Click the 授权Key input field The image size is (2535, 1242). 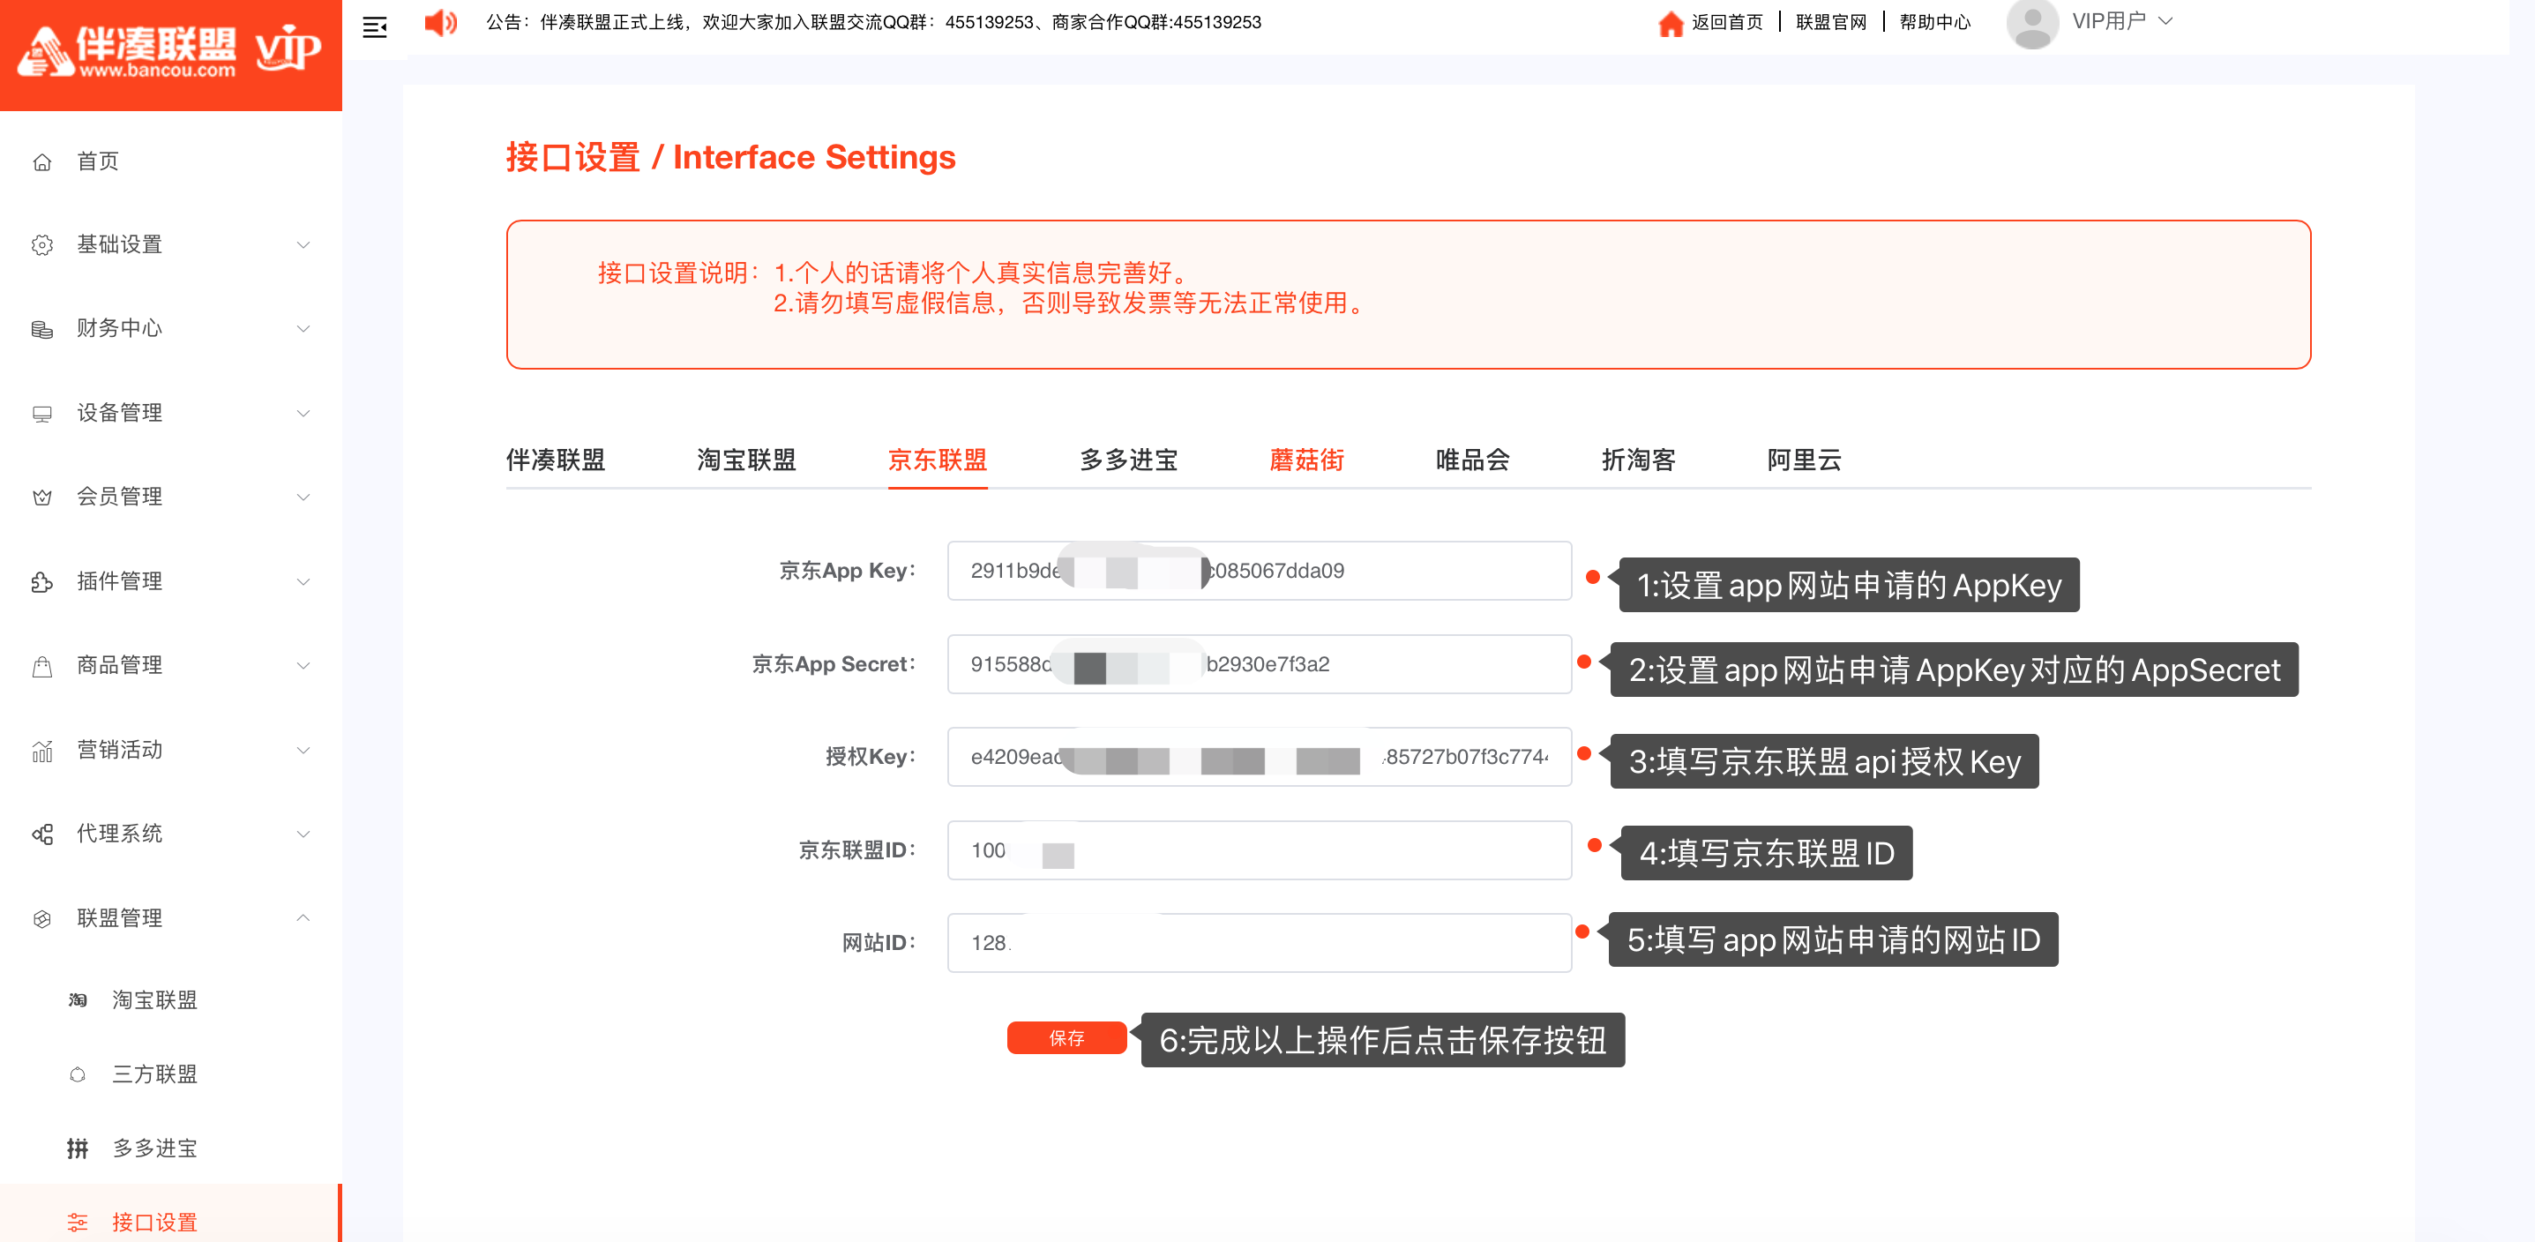(1259, 757)
